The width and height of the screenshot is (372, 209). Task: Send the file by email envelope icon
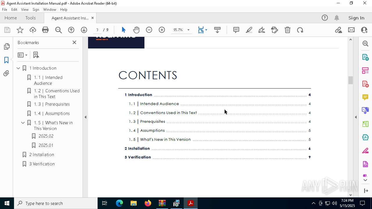coord(351,30)
